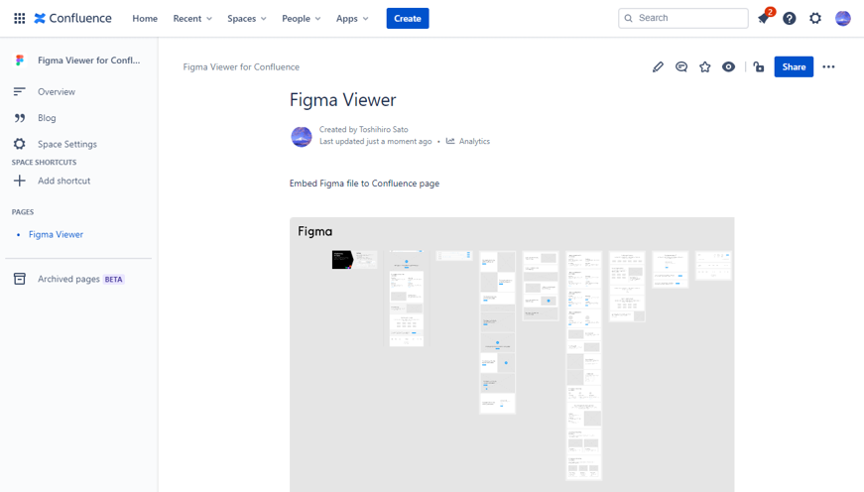The width and height of the screenshot is (864, 492).
Task: Click the plus icon for Add shortcut
Action: 19,181
